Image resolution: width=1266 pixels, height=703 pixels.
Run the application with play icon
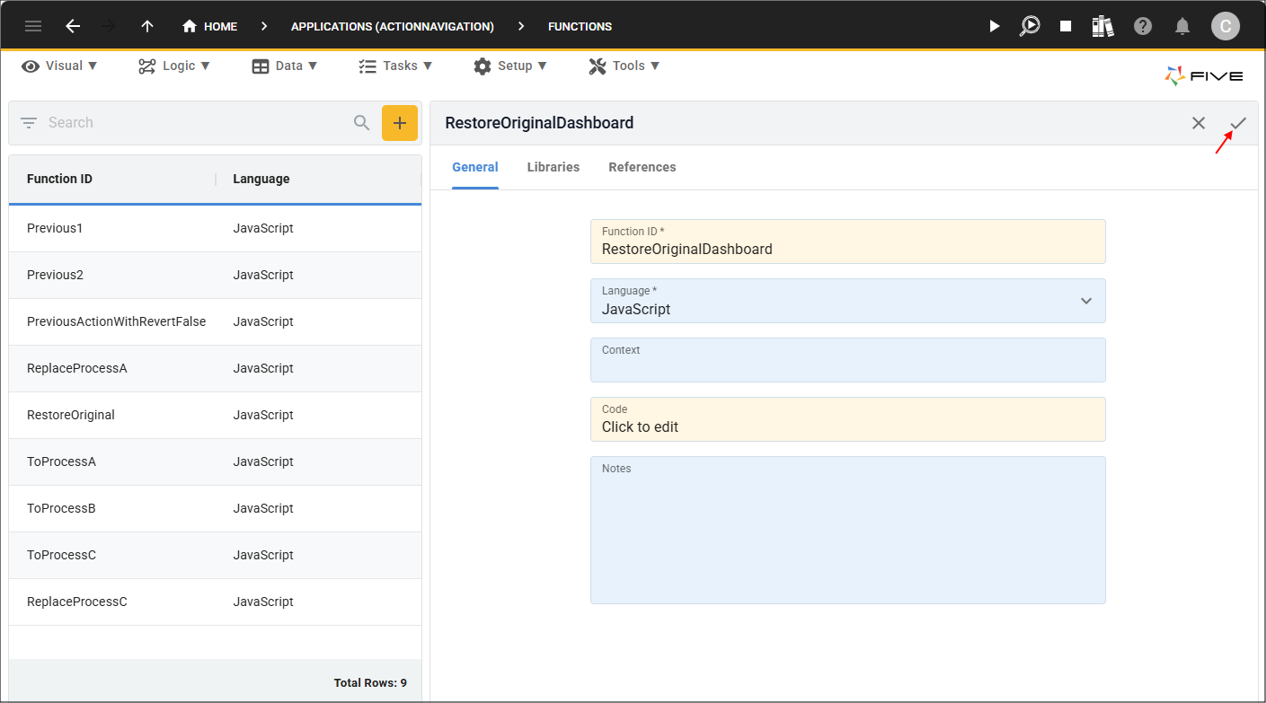(x=994, y=26)
